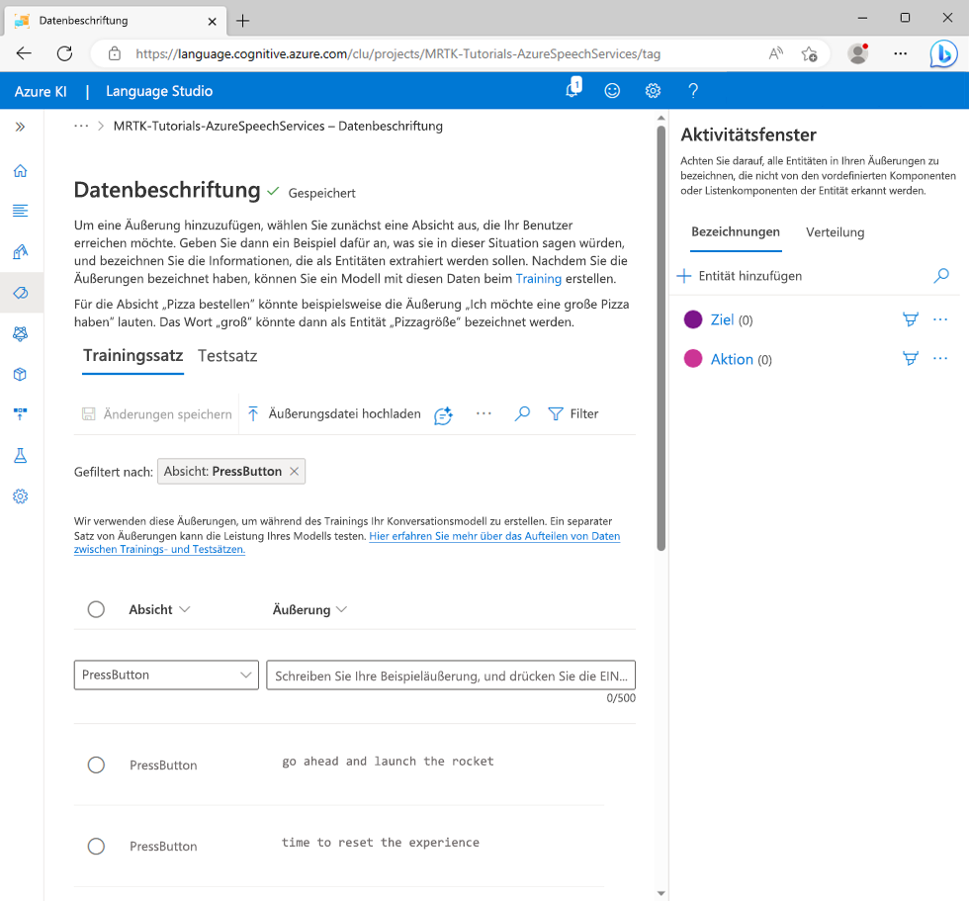Click the feedback smiley icon

pos(612,91)
